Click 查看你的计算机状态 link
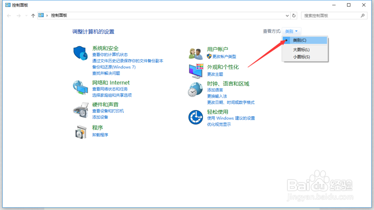This screenshot has width=374, height=210. pos(110,55)
